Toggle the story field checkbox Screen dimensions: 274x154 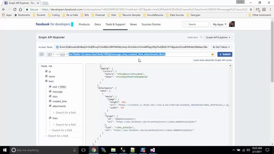click(50, 96)
